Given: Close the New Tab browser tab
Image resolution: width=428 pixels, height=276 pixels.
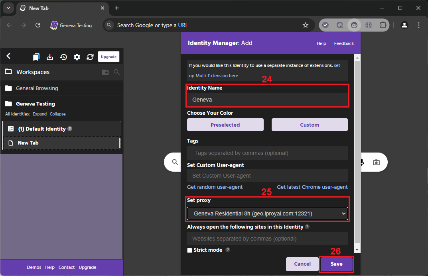Looking at the screenshot, I should tap(103, 8).
